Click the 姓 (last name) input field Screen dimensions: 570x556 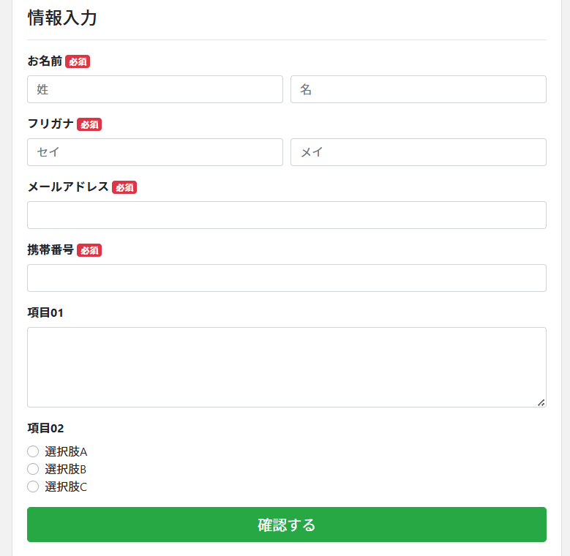point(155,89)
